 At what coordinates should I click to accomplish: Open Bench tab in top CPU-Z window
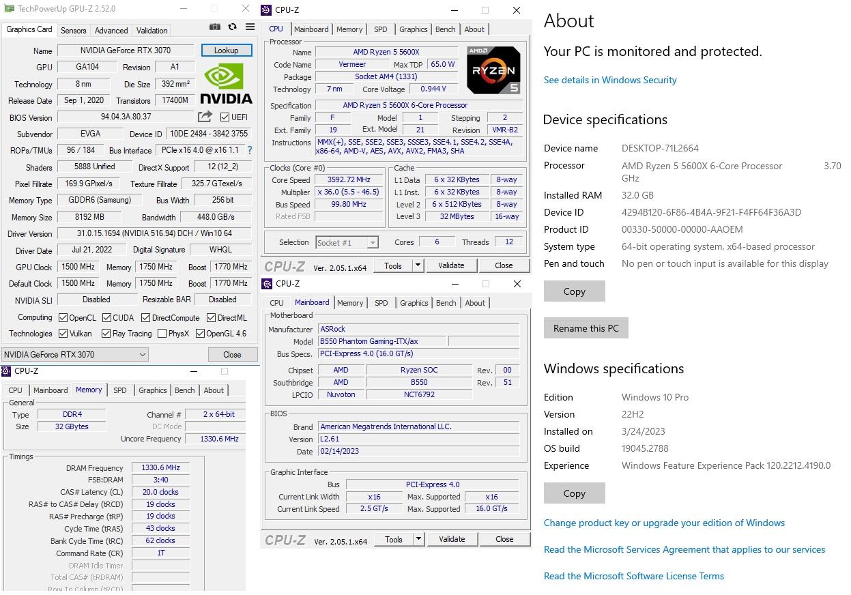(445, 29)
